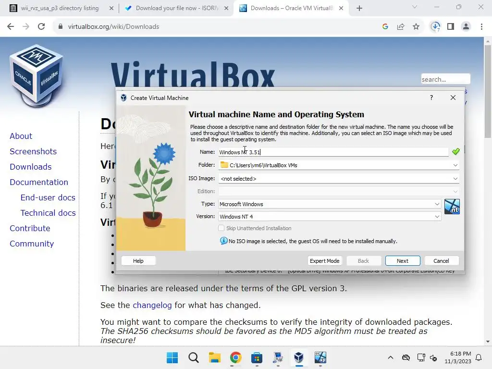Close the ISORIVER download tab

pyautogui.click(x=226, y=9)
